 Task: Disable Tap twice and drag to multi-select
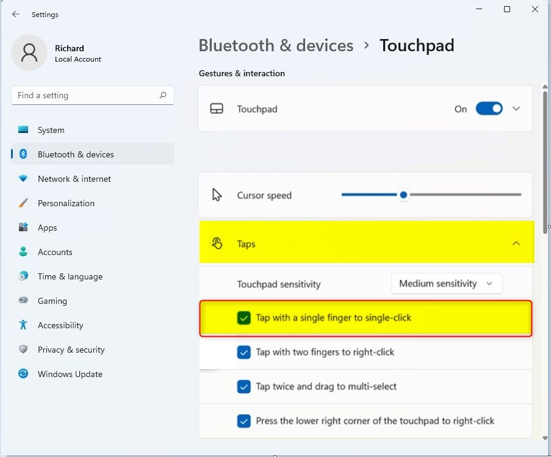point(244,386)
